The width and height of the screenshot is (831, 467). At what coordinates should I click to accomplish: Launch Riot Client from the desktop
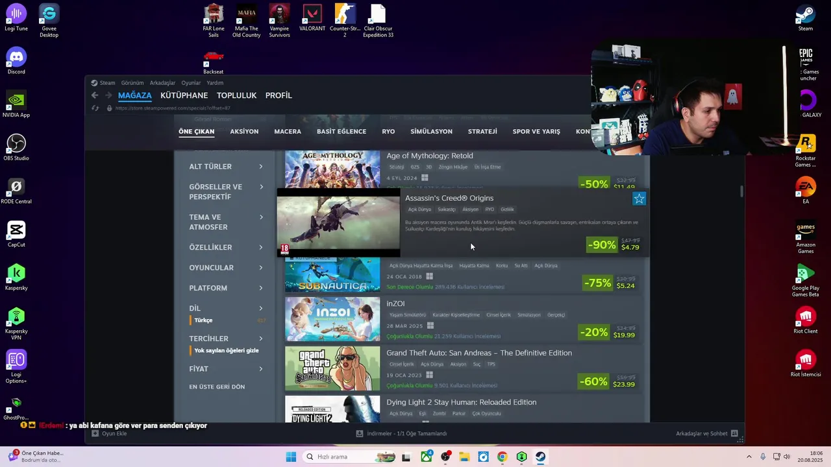pyautogui.click(x=806, y=320)
